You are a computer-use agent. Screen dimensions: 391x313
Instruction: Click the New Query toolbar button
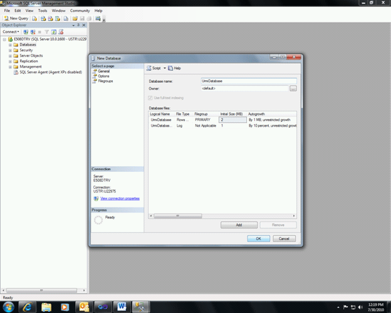(x=16, y=18)
